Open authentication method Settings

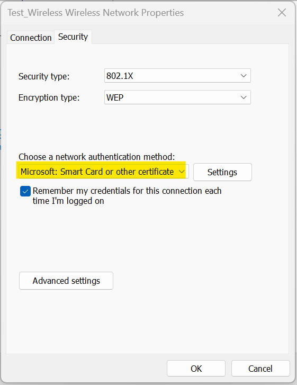(222, 172)
